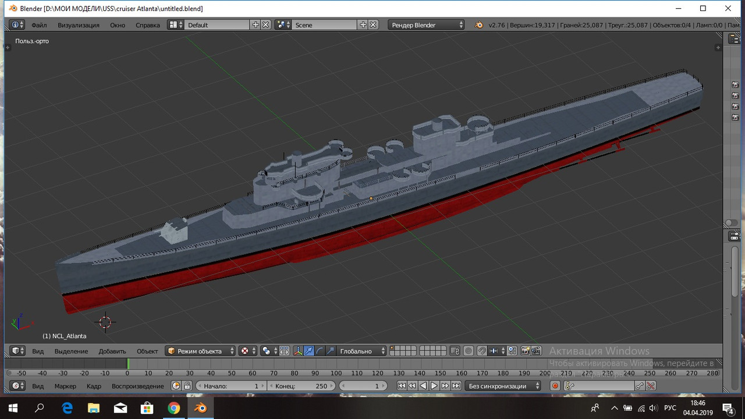Viewport: 745px width, 419px height.
Task: Edit the Scene name field
Action: [x=325, y=25]
